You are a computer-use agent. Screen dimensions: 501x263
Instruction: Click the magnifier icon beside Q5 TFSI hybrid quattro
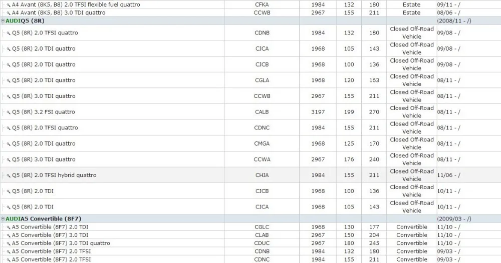[x=9, y=175]
